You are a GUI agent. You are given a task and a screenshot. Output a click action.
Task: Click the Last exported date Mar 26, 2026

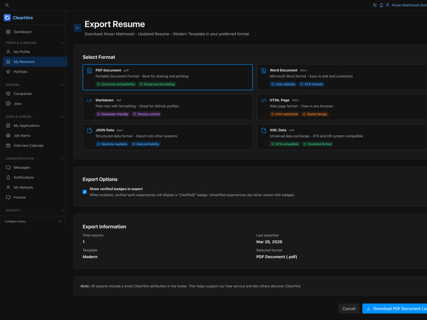pyautogui.click(x=269, y=242)
